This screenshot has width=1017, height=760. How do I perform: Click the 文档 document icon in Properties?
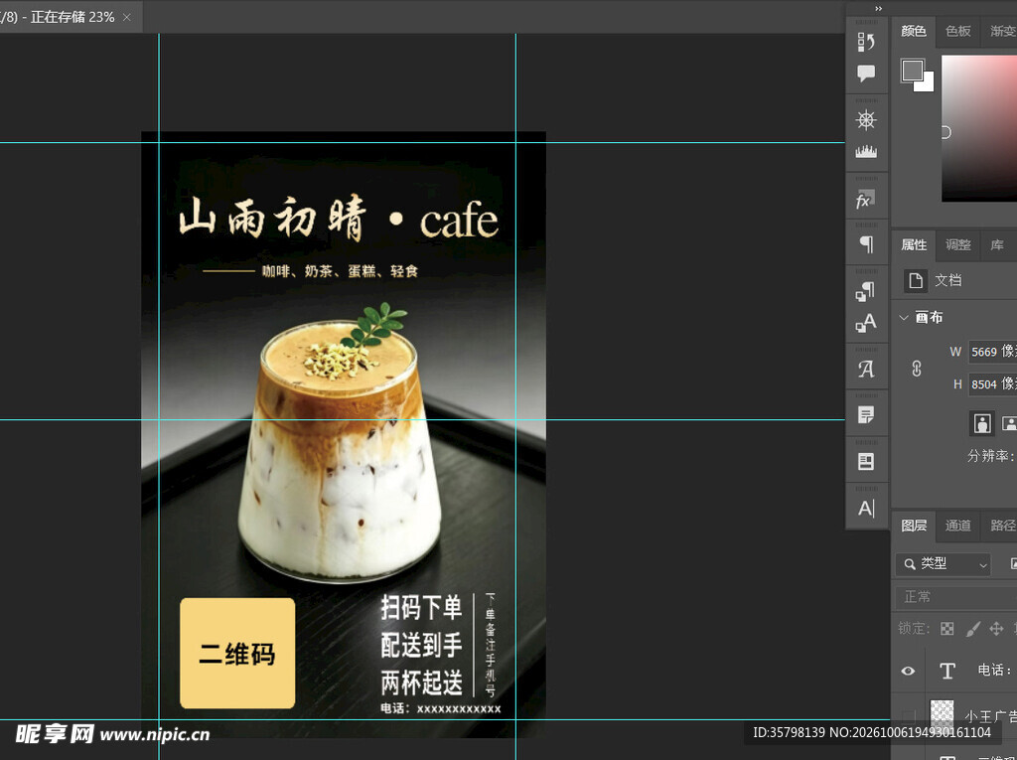click(916, 280)
